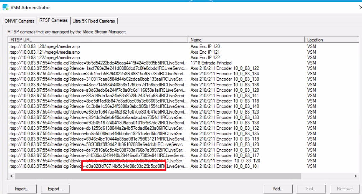The width and height of the screenshot is (362, 194).
Task: Click the Import... button
Action: click(22, 189)
